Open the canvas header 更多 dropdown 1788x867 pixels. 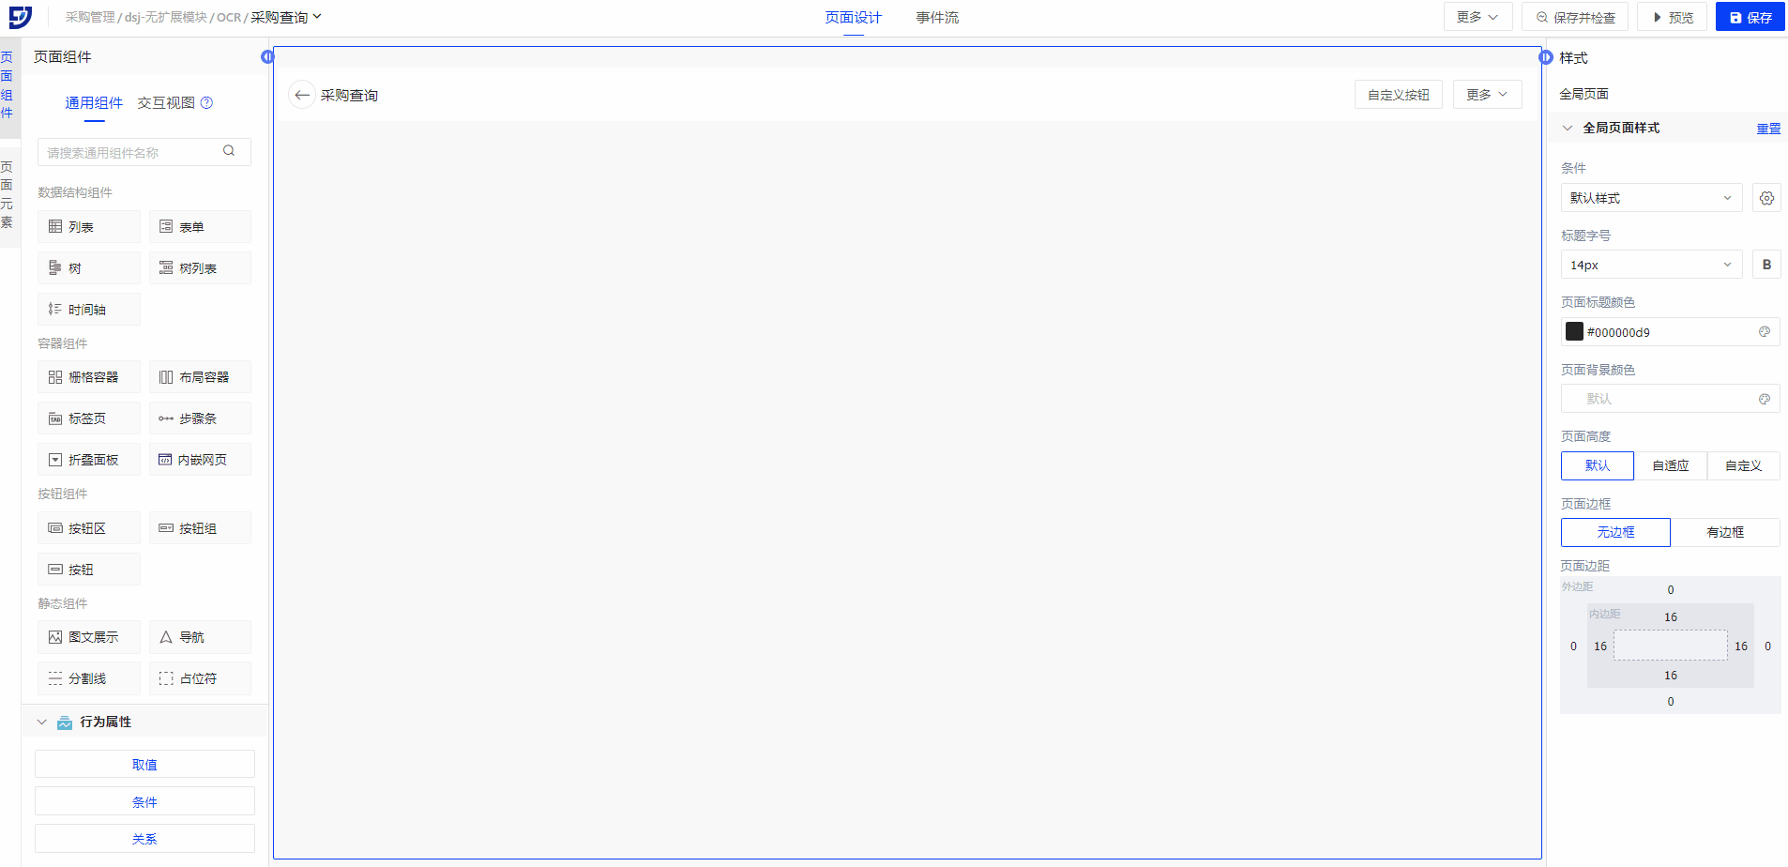click(1487, 95)
